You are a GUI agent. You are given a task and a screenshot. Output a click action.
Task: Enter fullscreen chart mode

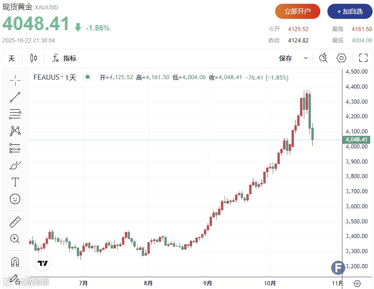click(363, 58)
